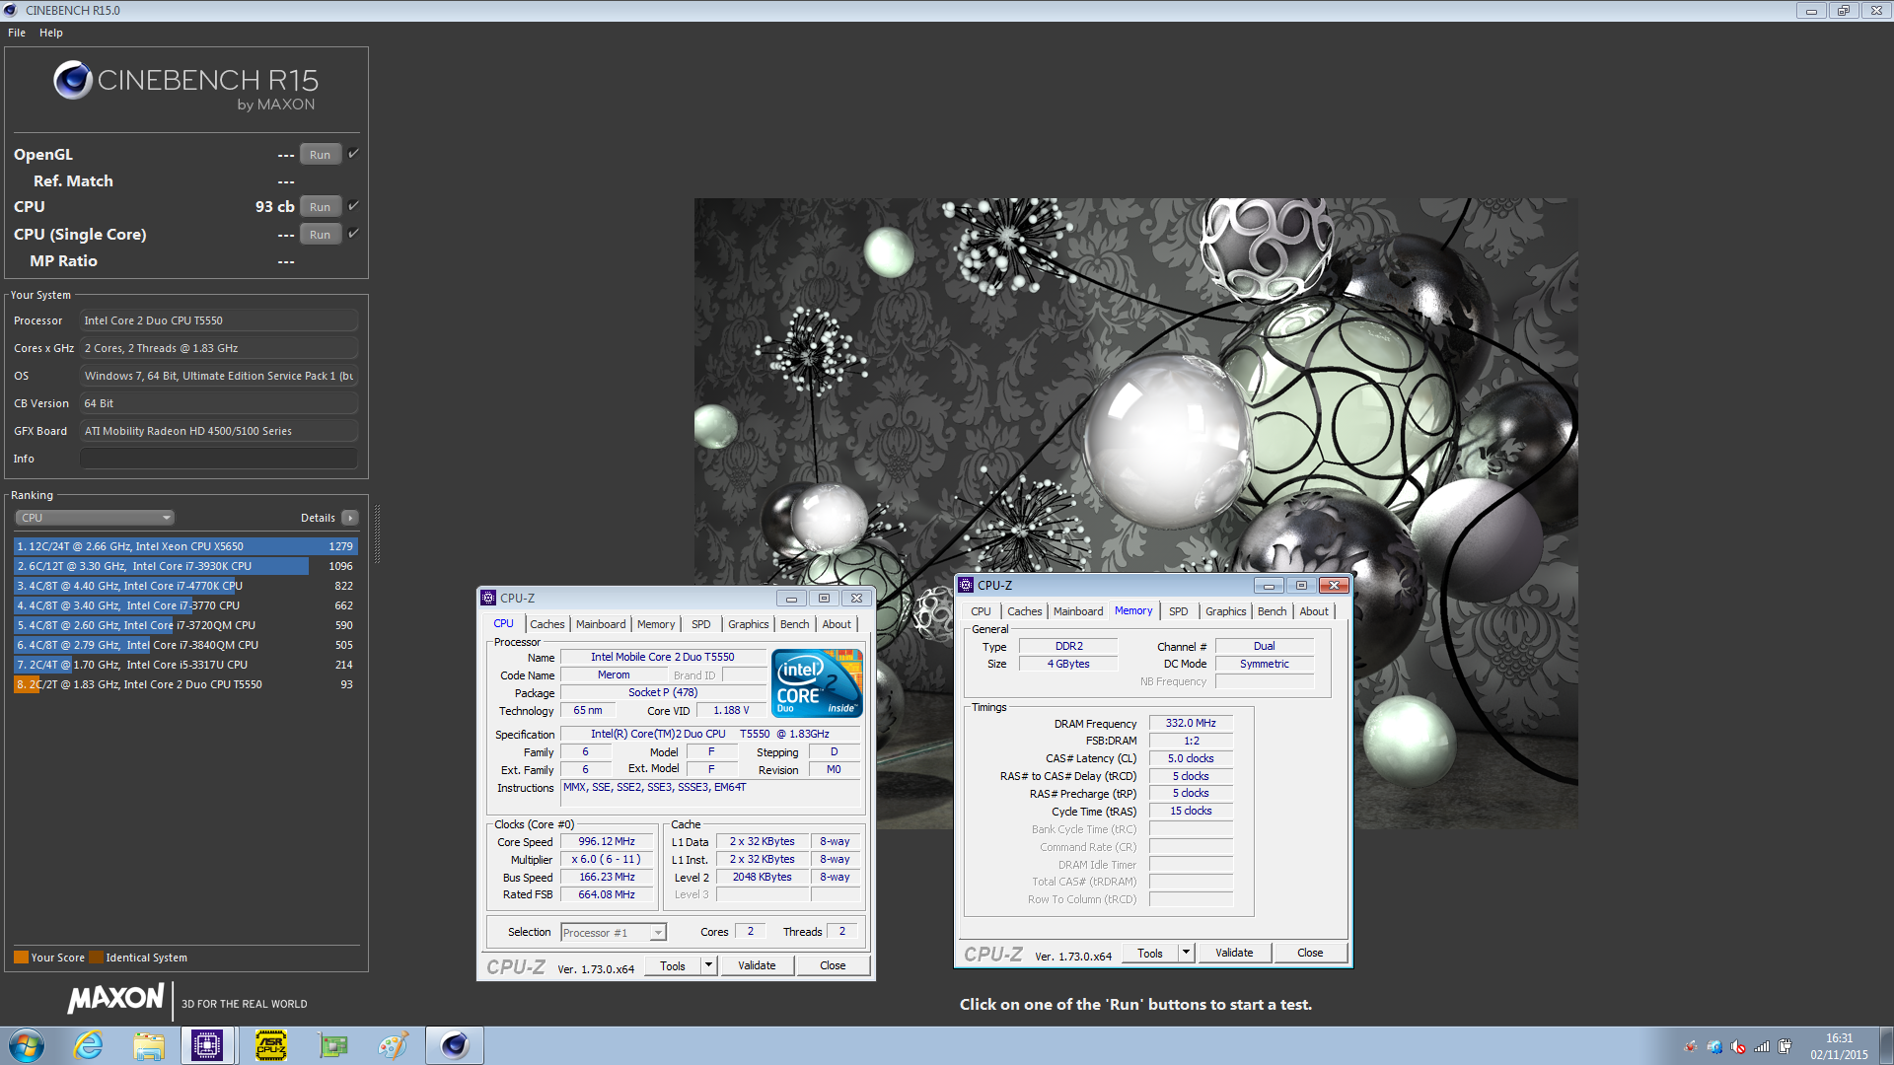
Task: Click Cinebench title bar app icon
Action: (x=11, y=10)
